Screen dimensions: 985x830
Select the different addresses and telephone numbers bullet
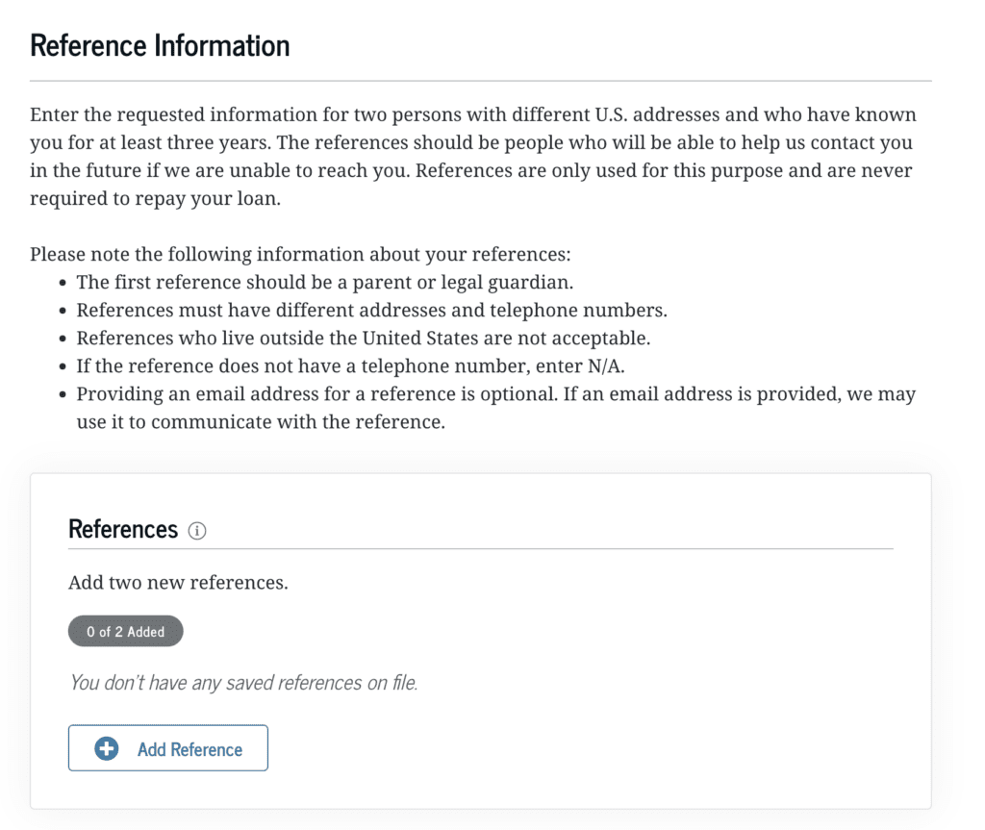point(371,311)
